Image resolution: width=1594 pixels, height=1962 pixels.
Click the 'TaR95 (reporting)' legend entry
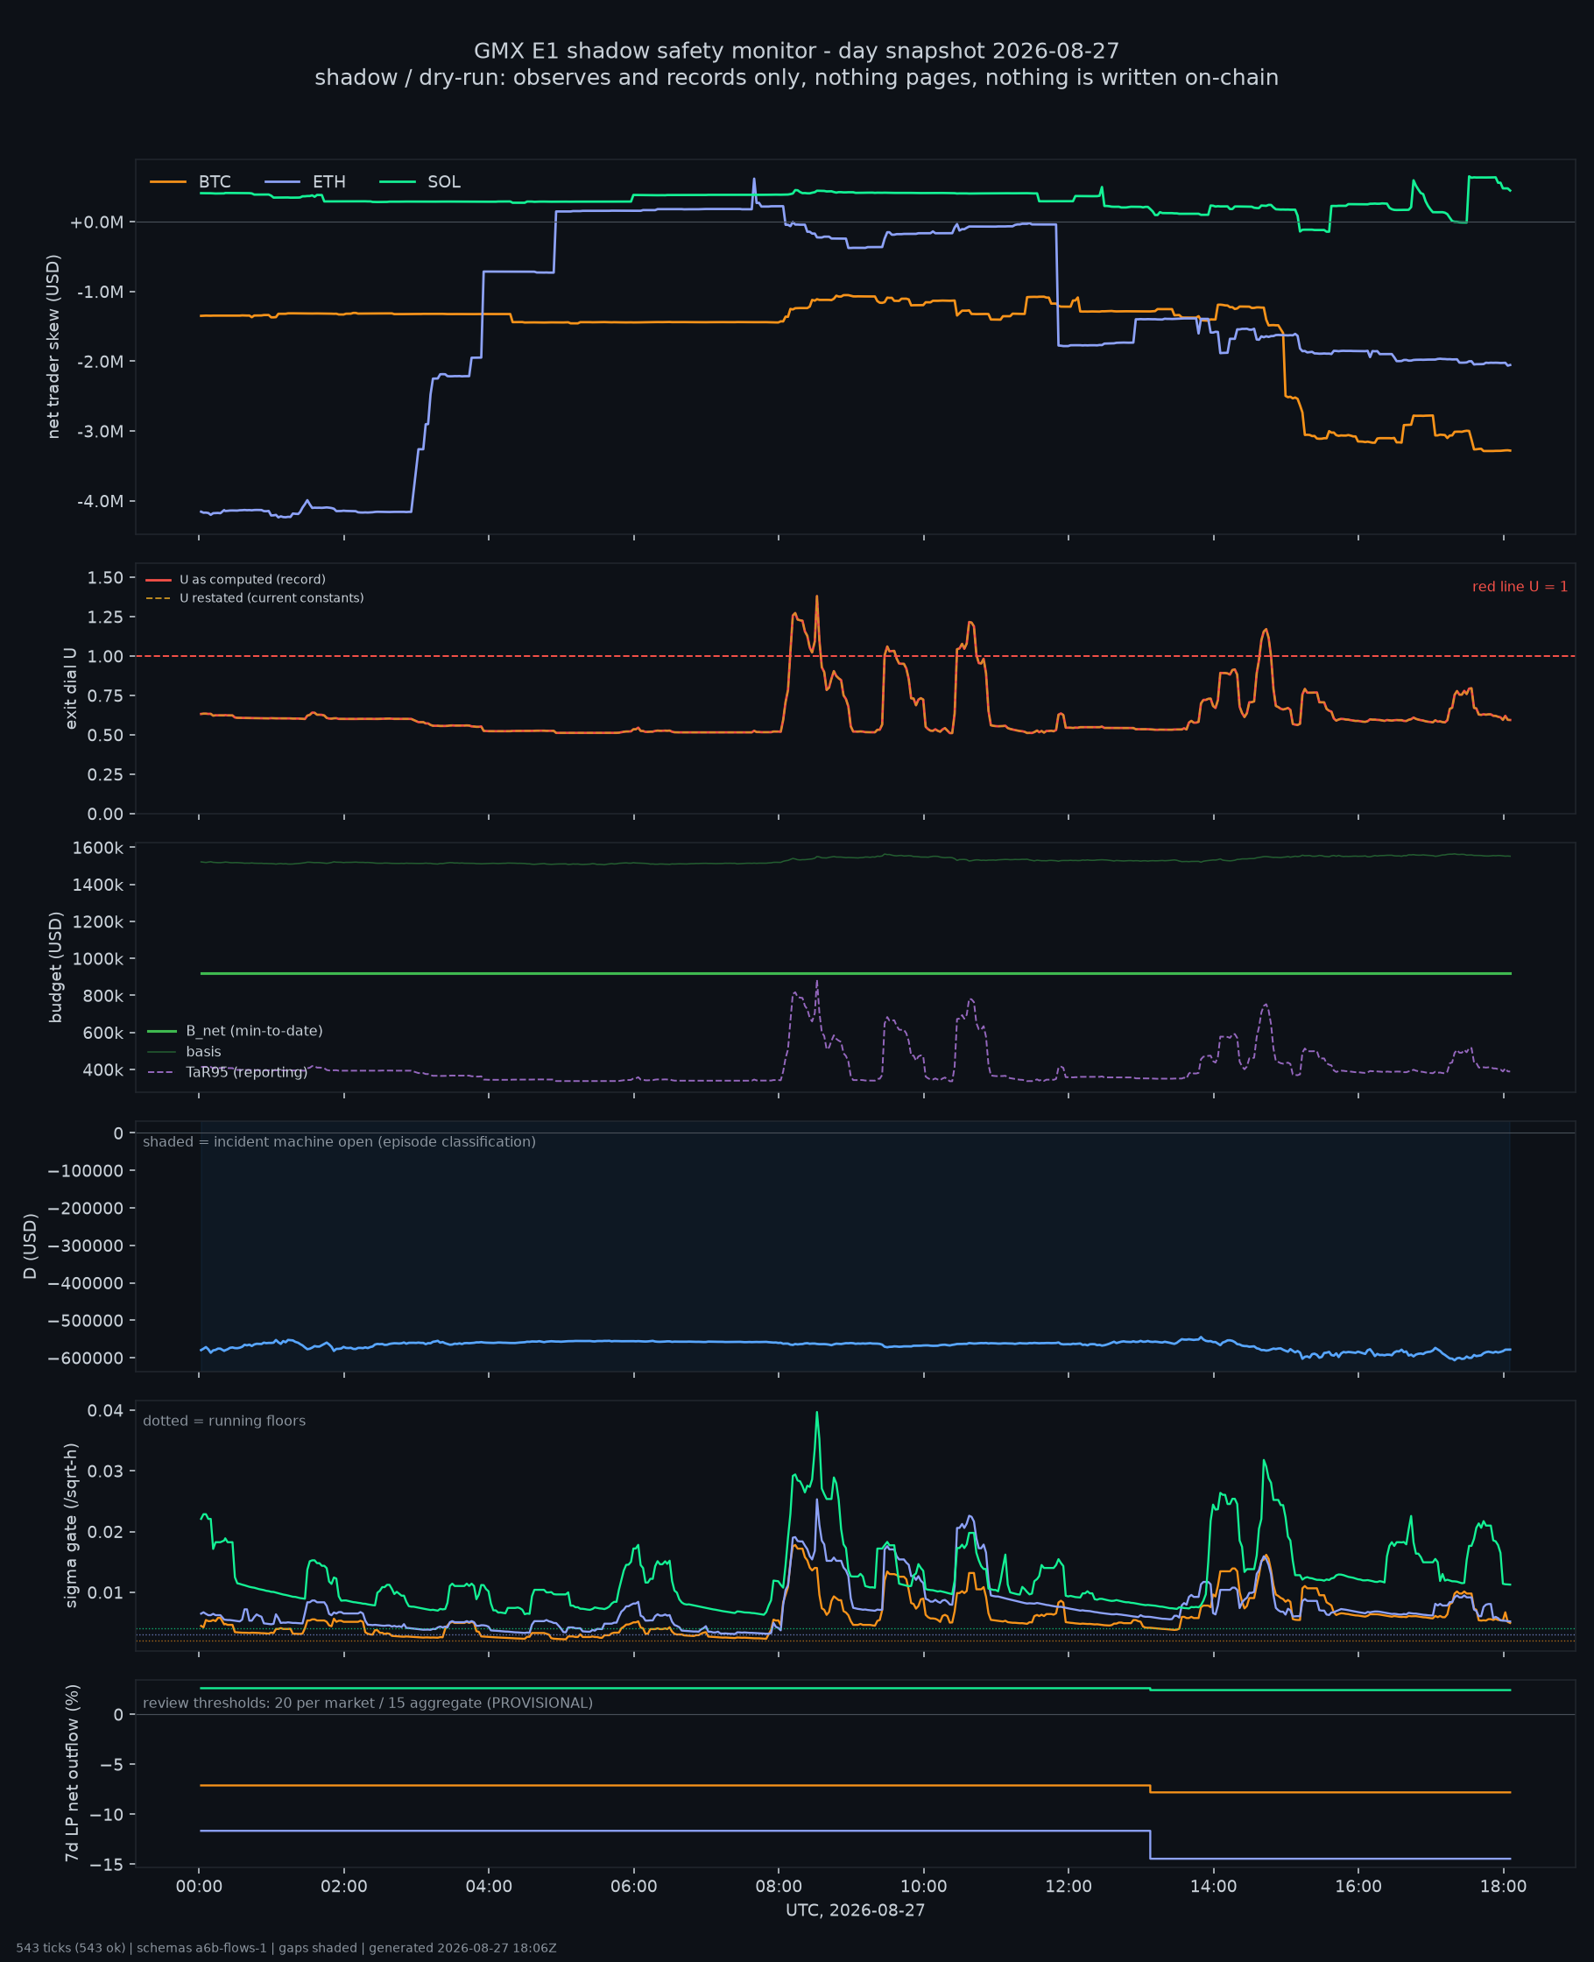[x=227, y=1072]
